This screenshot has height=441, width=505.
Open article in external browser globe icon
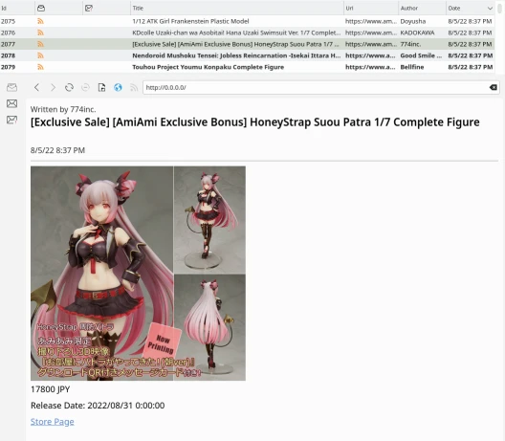tap(118, 87)
